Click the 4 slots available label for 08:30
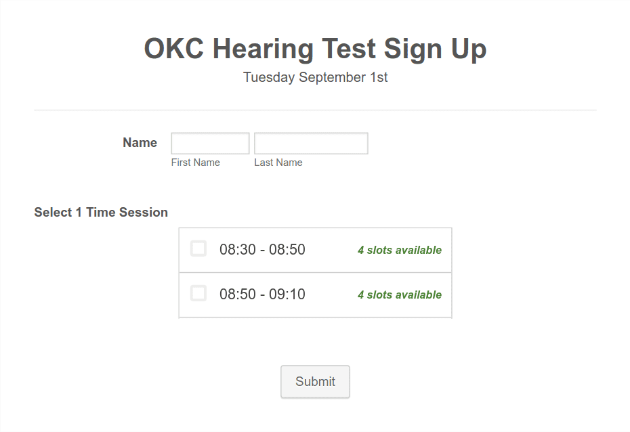Viewport: 630px width, 432px height. coord(399,250)
